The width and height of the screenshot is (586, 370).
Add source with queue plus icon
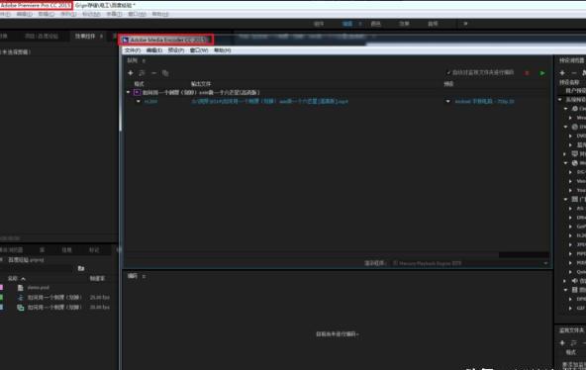point(130,73)
